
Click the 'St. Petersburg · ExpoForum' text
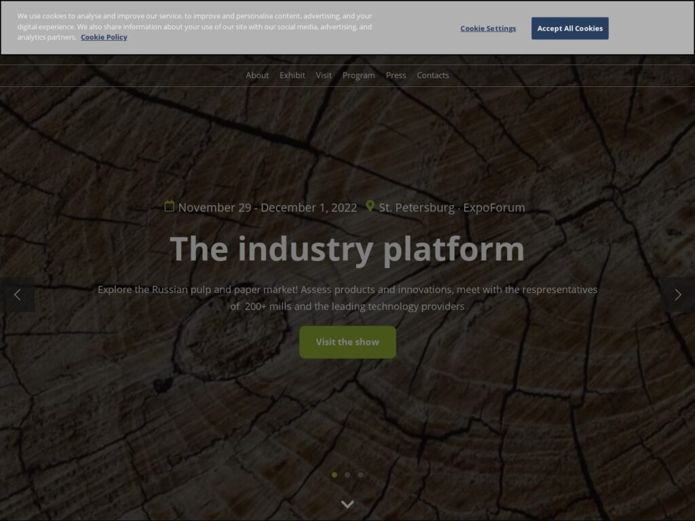coord(451,208)
